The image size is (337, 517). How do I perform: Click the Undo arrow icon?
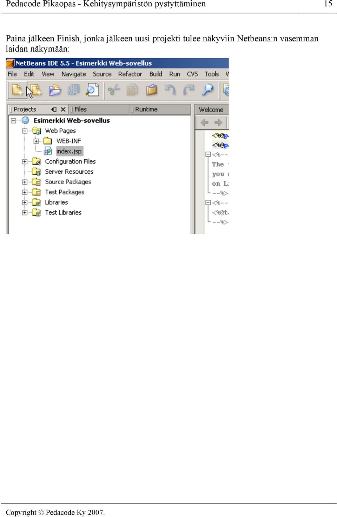click(x=170, y=90)
